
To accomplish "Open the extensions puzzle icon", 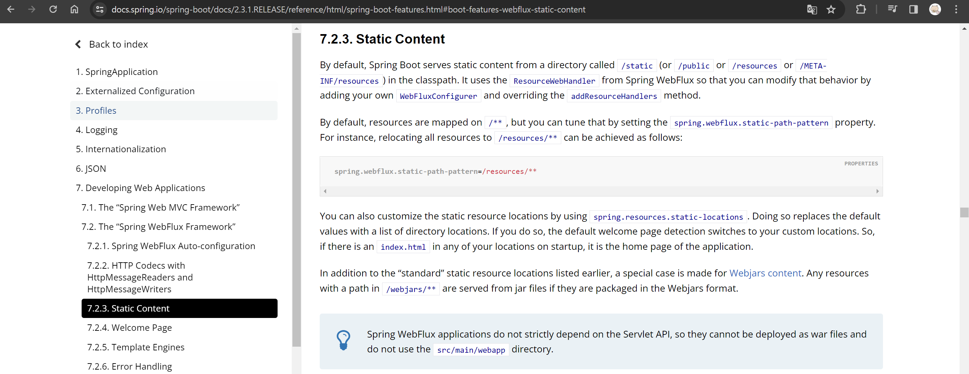I will [x=861, y=9].
